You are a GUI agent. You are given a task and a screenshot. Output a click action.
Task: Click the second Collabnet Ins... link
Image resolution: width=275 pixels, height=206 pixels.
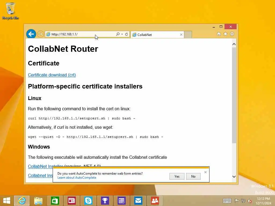click(x=40, y=175)
